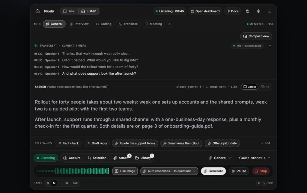Viewport: 307px width, 193px height.
Task: Select the Meeting mode tab
Action: (153, 24)
